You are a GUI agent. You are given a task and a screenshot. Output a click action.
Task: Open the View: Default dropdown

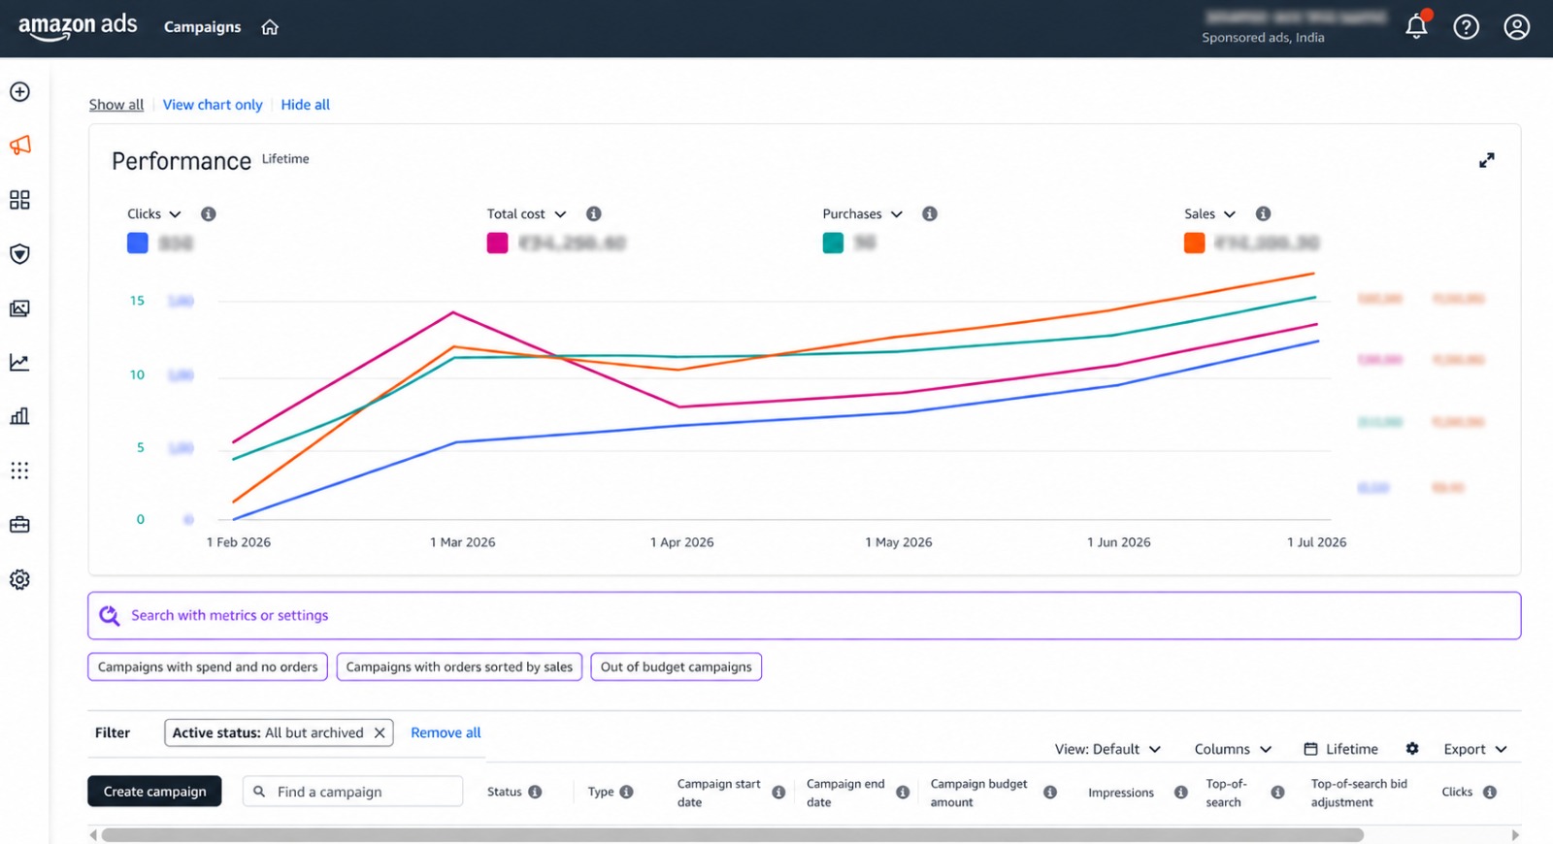(x=1107, y=749)
